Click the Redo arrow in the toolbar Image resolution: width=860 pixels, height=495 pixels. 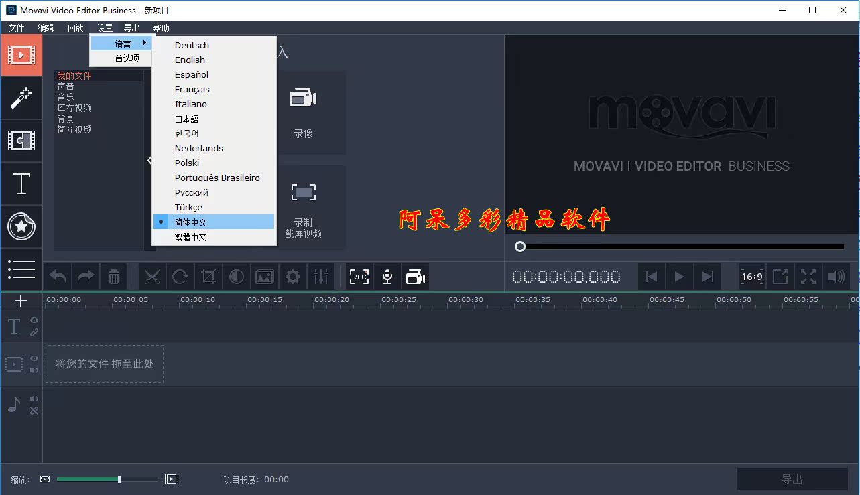tap(86, 277)
